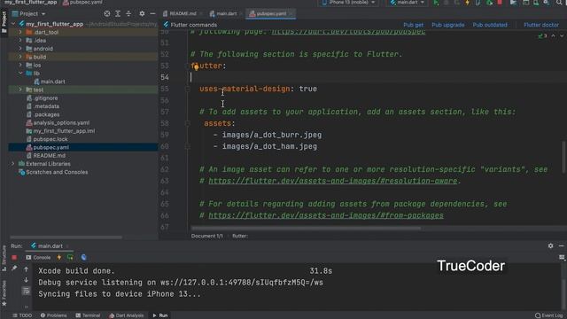Open the iPhone 13 device selector
Viewport: 567px width, 319px height.
tap(348, 3)
